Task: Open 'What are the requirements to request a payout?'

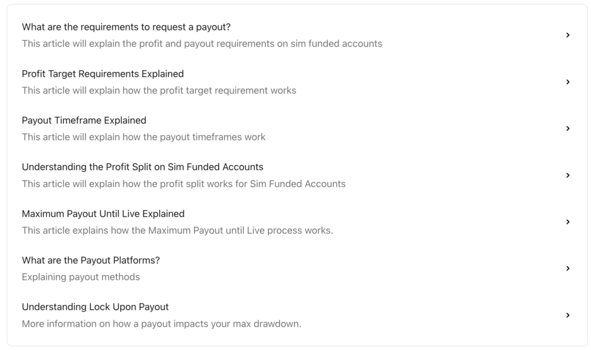Action: tap(126, 27)
